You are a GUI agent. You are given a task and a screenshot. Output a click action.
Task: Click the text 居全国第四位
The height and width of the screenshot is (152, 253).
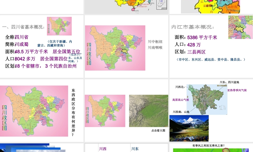pyautogui.click(x=54, y=59)
